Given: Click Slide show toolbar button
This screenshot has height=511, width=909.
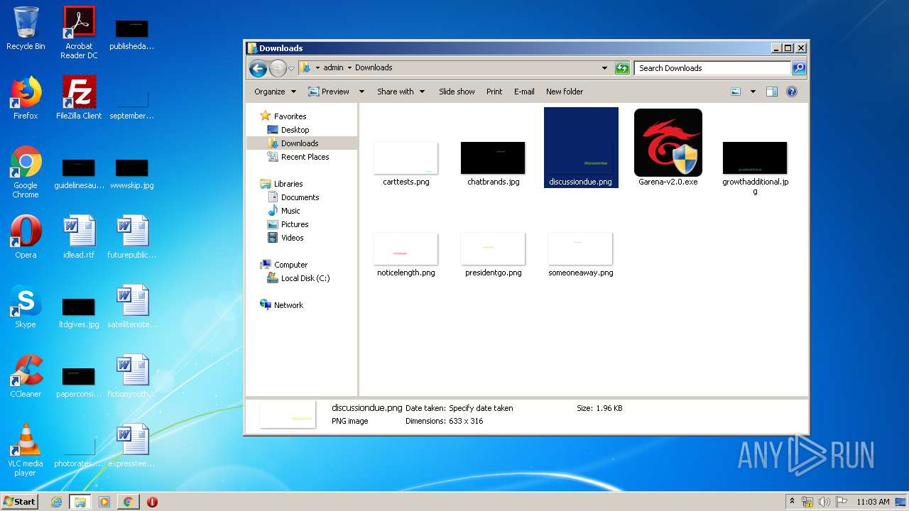Looking at the screenshot, I should pos(457,92).
